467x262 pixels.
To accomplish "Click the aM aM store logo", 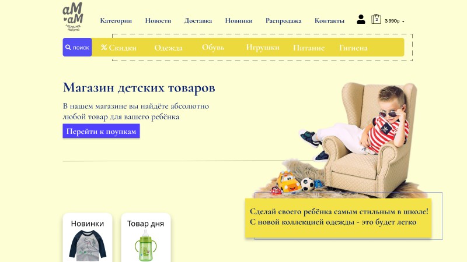I will (x=72, y=17).
